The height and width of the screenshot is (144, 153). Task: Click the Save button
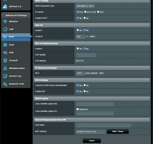point(92,141)
